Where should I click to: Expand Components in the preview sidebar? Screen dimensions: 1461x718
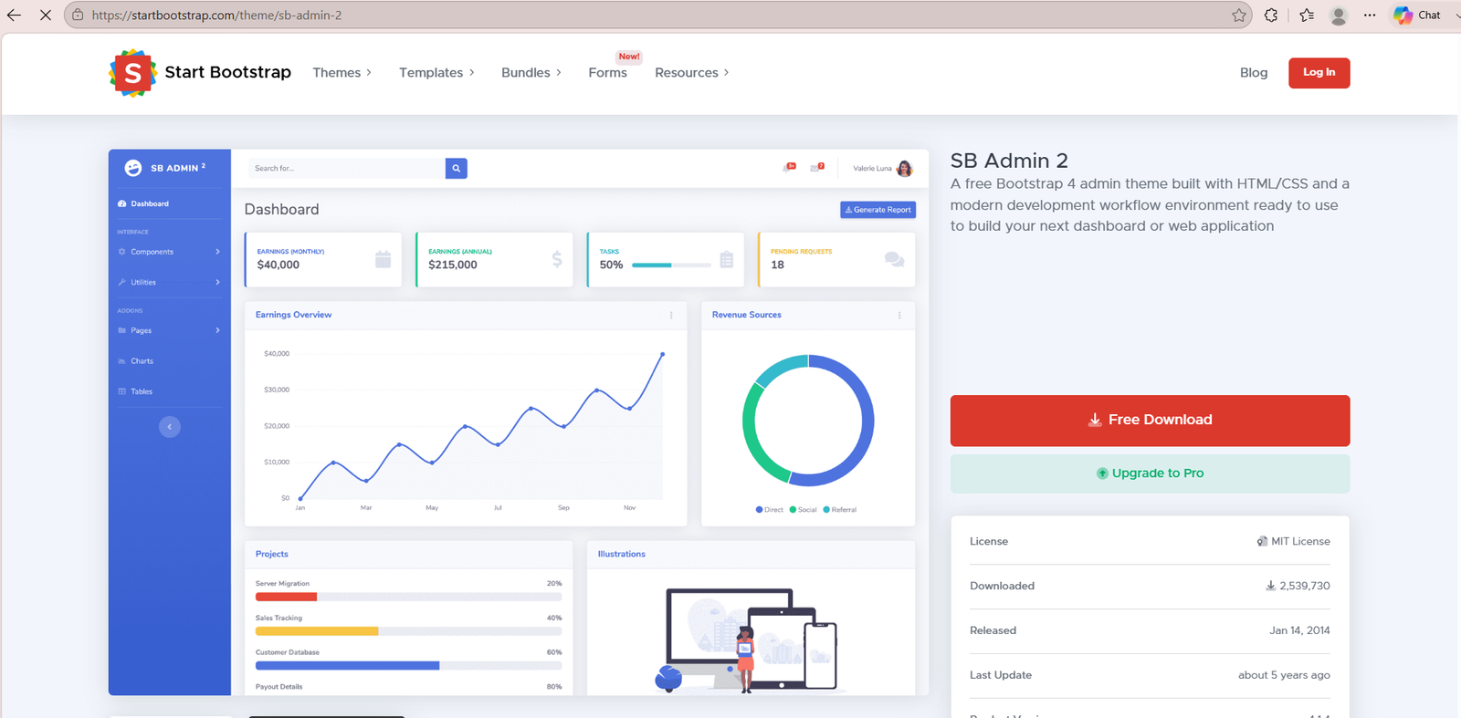[x=170, y=252]
